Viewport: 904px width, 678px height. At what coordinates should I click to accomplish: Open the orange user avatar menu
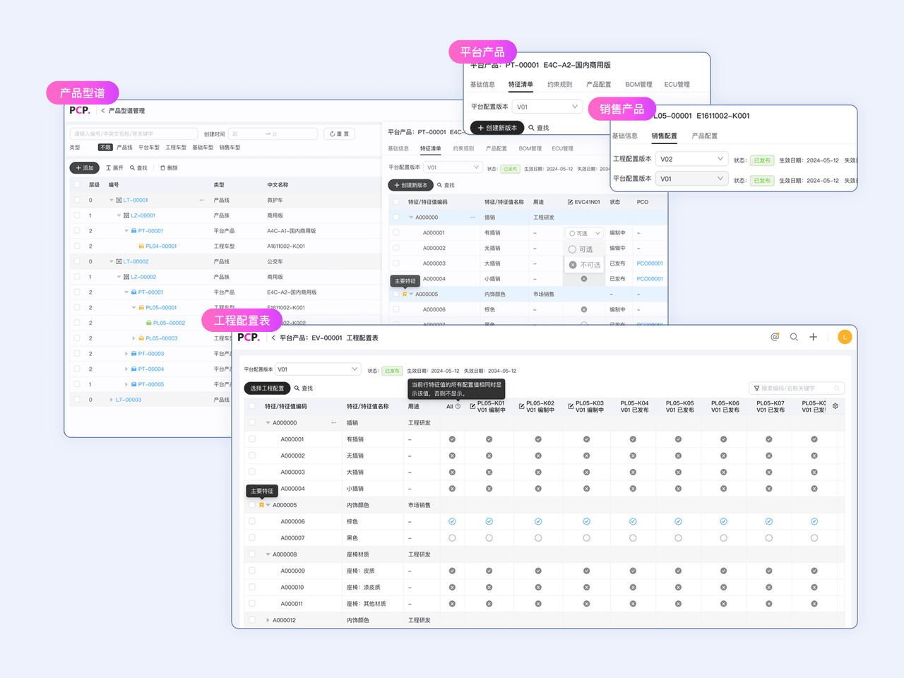(844, 337)
